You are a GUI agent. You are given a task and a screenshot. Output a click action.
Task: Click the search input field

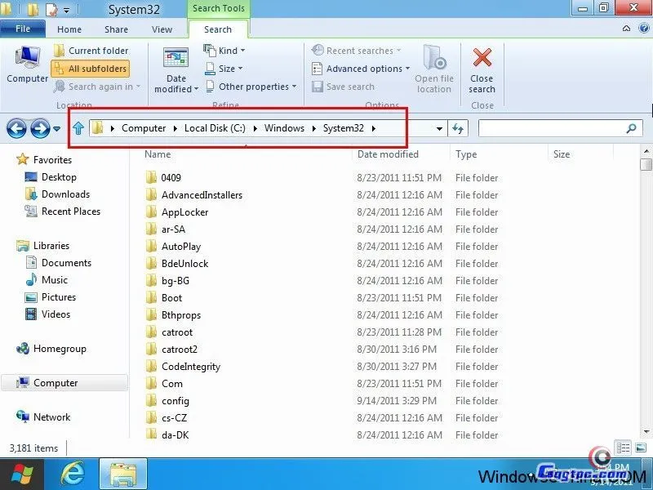(x=552, y=128)
